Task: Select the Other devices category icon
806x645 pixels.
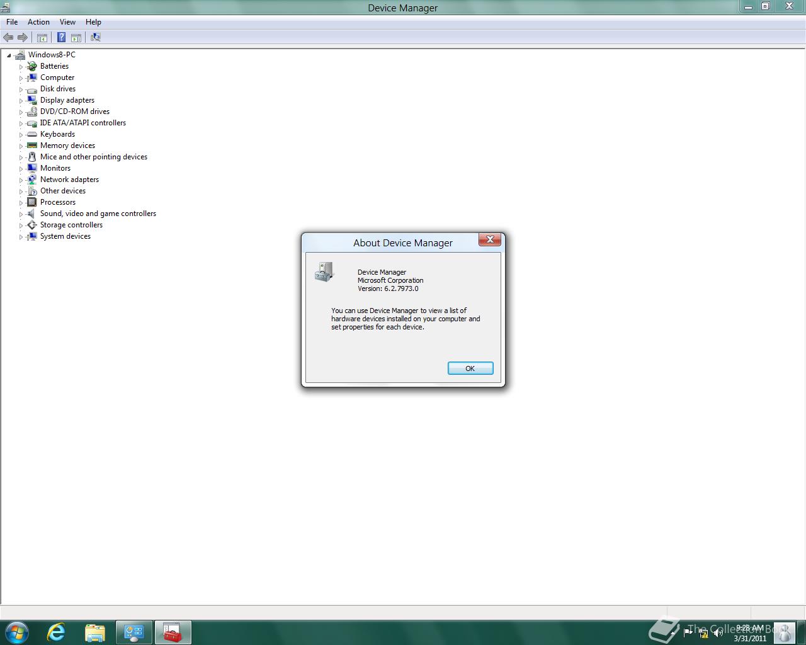Action: point(32,191)
